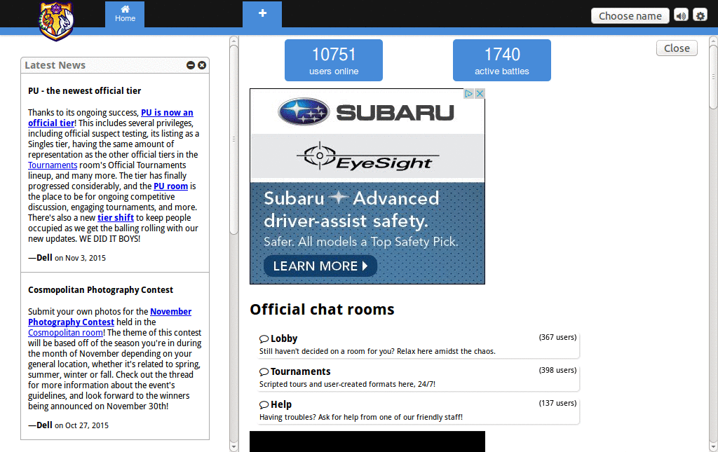This screenshot has height=452, width=718.
Task: Open the plus tab to join a room
Action: point(262,14)
